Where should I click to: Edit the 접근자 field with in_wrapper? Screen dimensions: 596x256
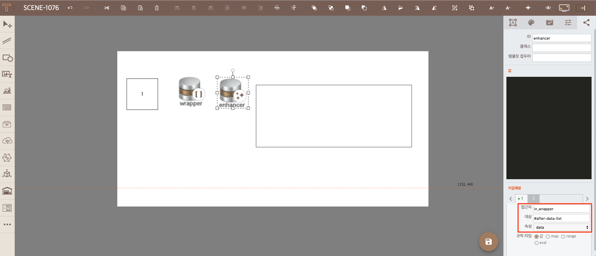coord(561,209)
